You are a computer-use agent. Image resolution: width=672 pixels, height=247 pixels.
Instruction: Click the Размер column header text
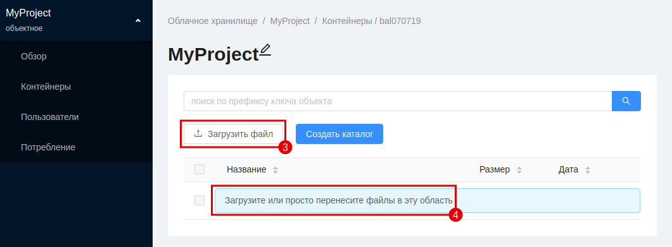pyautogui.click(x=495, y=170)
